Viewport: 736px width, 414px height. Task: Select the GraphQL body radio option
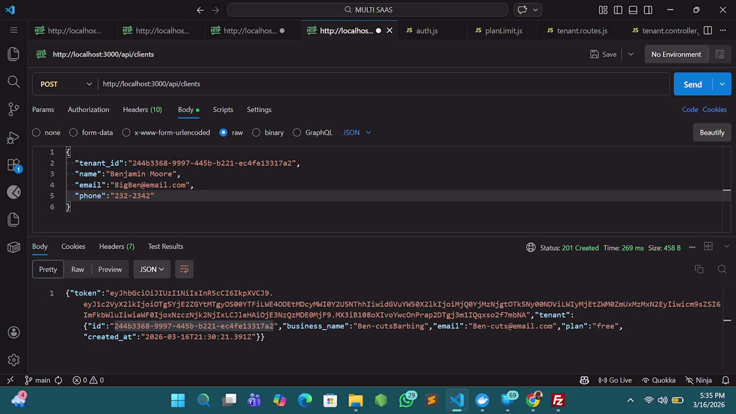297,132
